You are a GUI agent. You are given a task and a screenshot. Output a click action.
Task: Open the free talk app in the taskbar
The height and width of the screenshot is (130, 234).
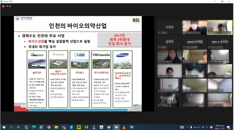click(x=101, y=127)
